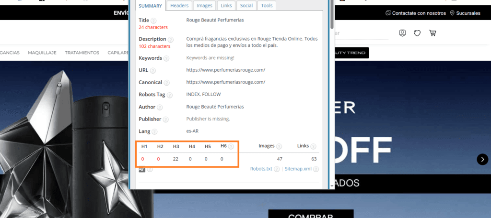This screenshot has height=218, width=491.
Task: Select the '24 characters' title length
Action: coord(153,27)
